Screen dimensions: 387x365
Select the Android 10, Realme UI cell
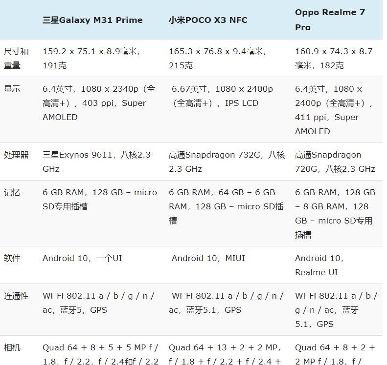click(319, 265)
